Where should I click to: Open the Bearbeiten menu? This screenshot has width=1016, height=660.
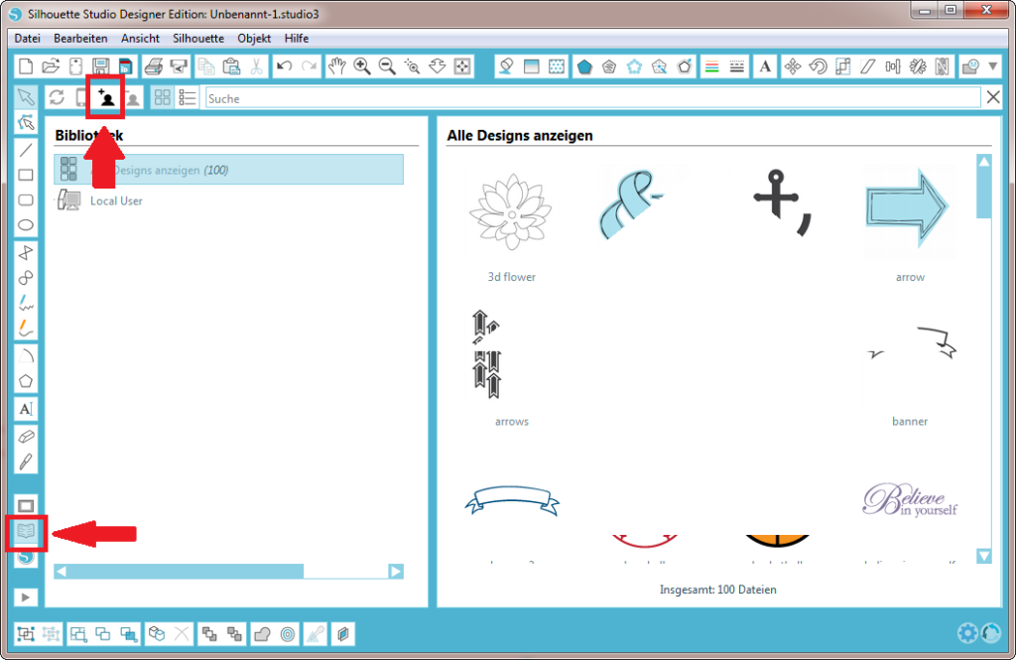pos(80,38)
